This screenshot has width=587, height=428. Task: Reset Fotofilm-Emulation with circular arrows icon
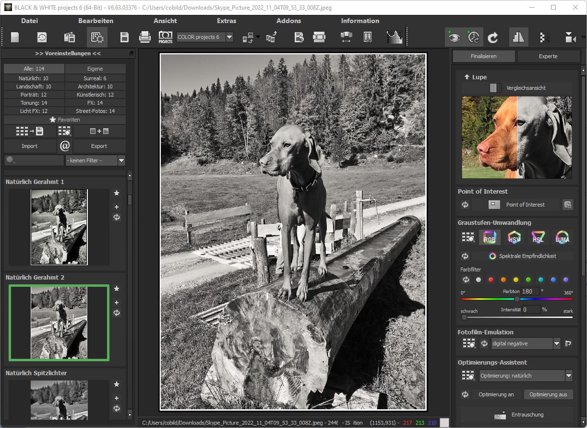(484, 343)
